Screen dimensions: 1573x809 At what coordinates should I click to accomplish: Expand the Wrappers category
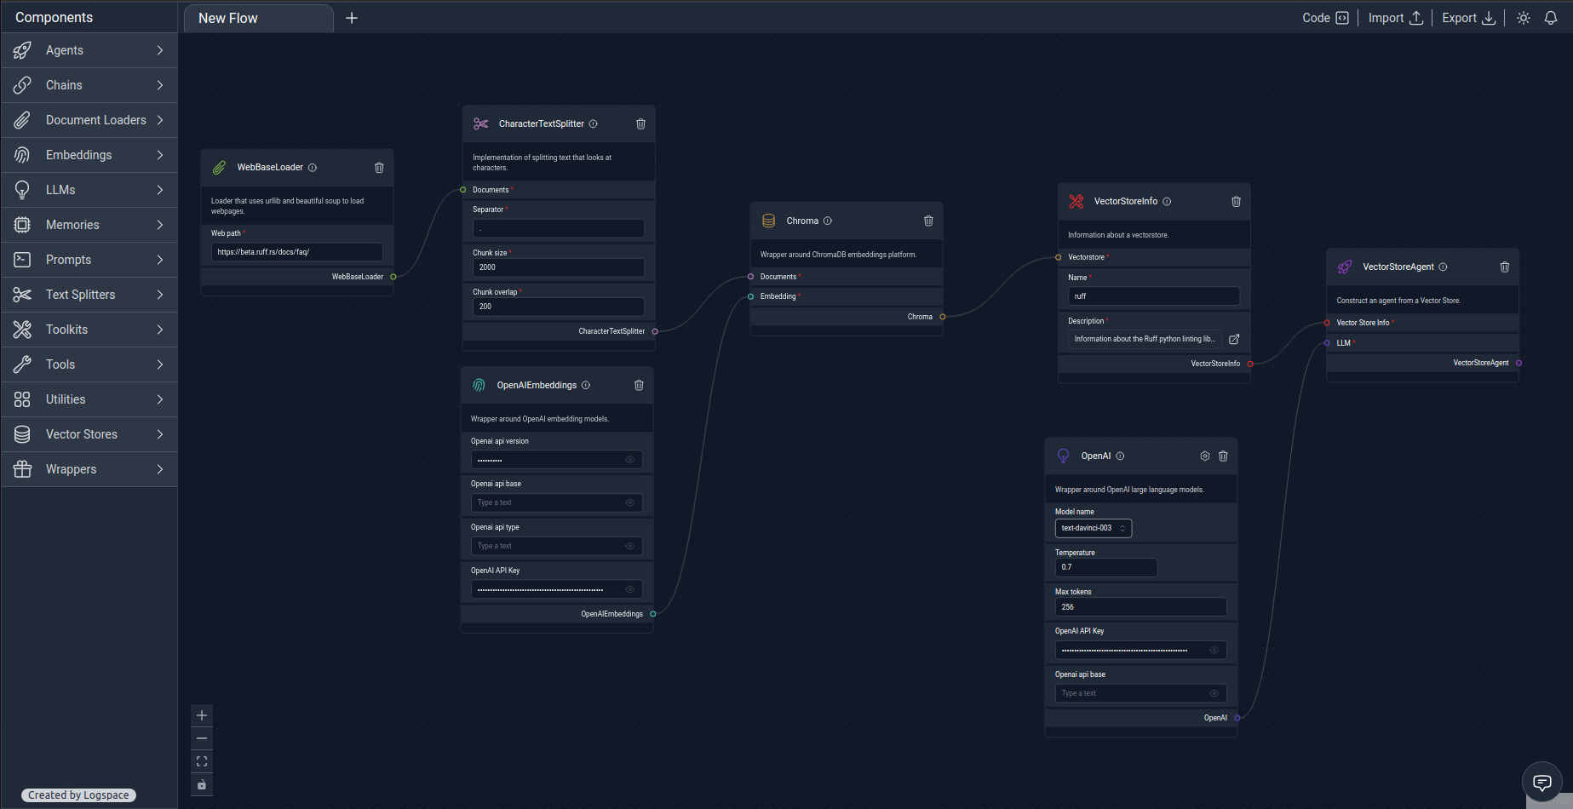click(x=89, y=469)
